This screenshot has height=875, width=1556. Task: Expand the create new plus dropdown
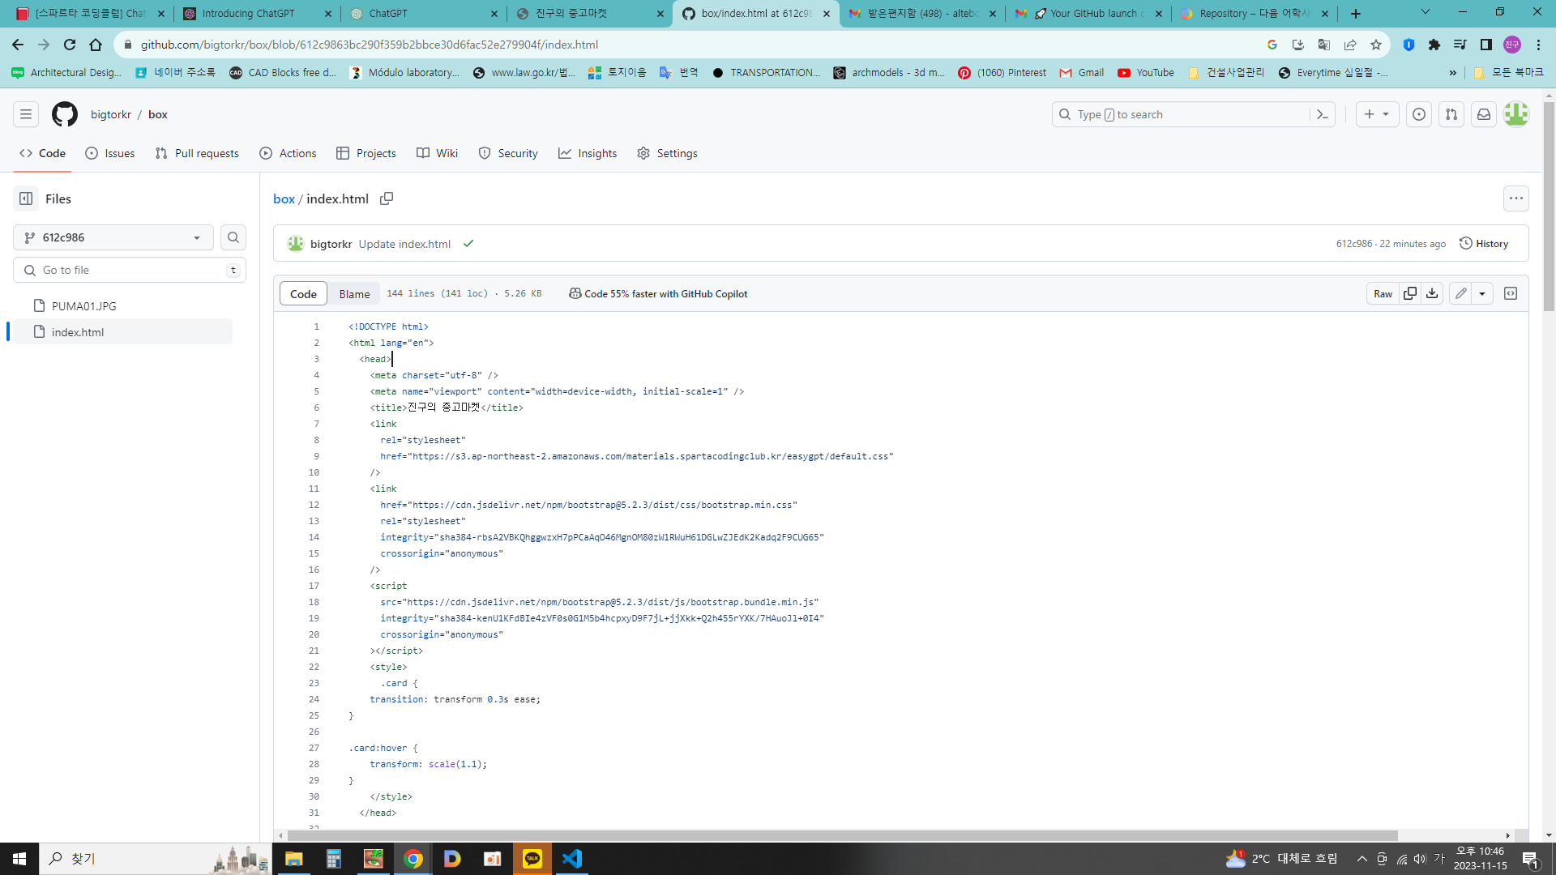click(x=1377, y=114)
